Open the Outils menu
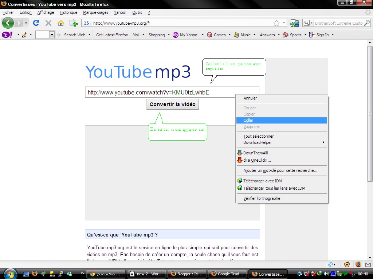 [x=137, y=12]
